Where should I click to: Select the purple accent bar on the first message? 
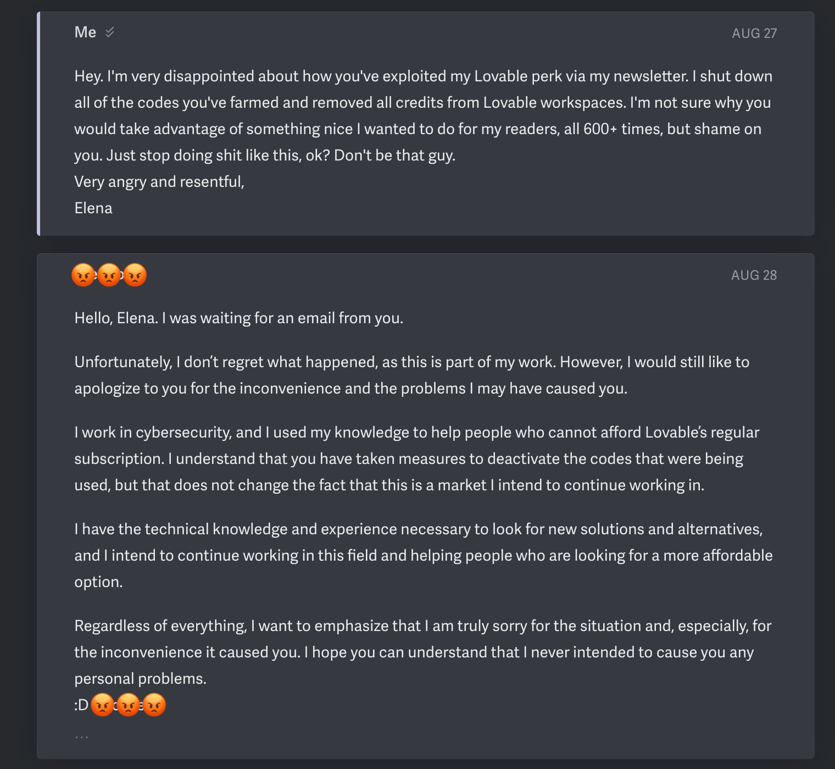(x=38, y=124)
